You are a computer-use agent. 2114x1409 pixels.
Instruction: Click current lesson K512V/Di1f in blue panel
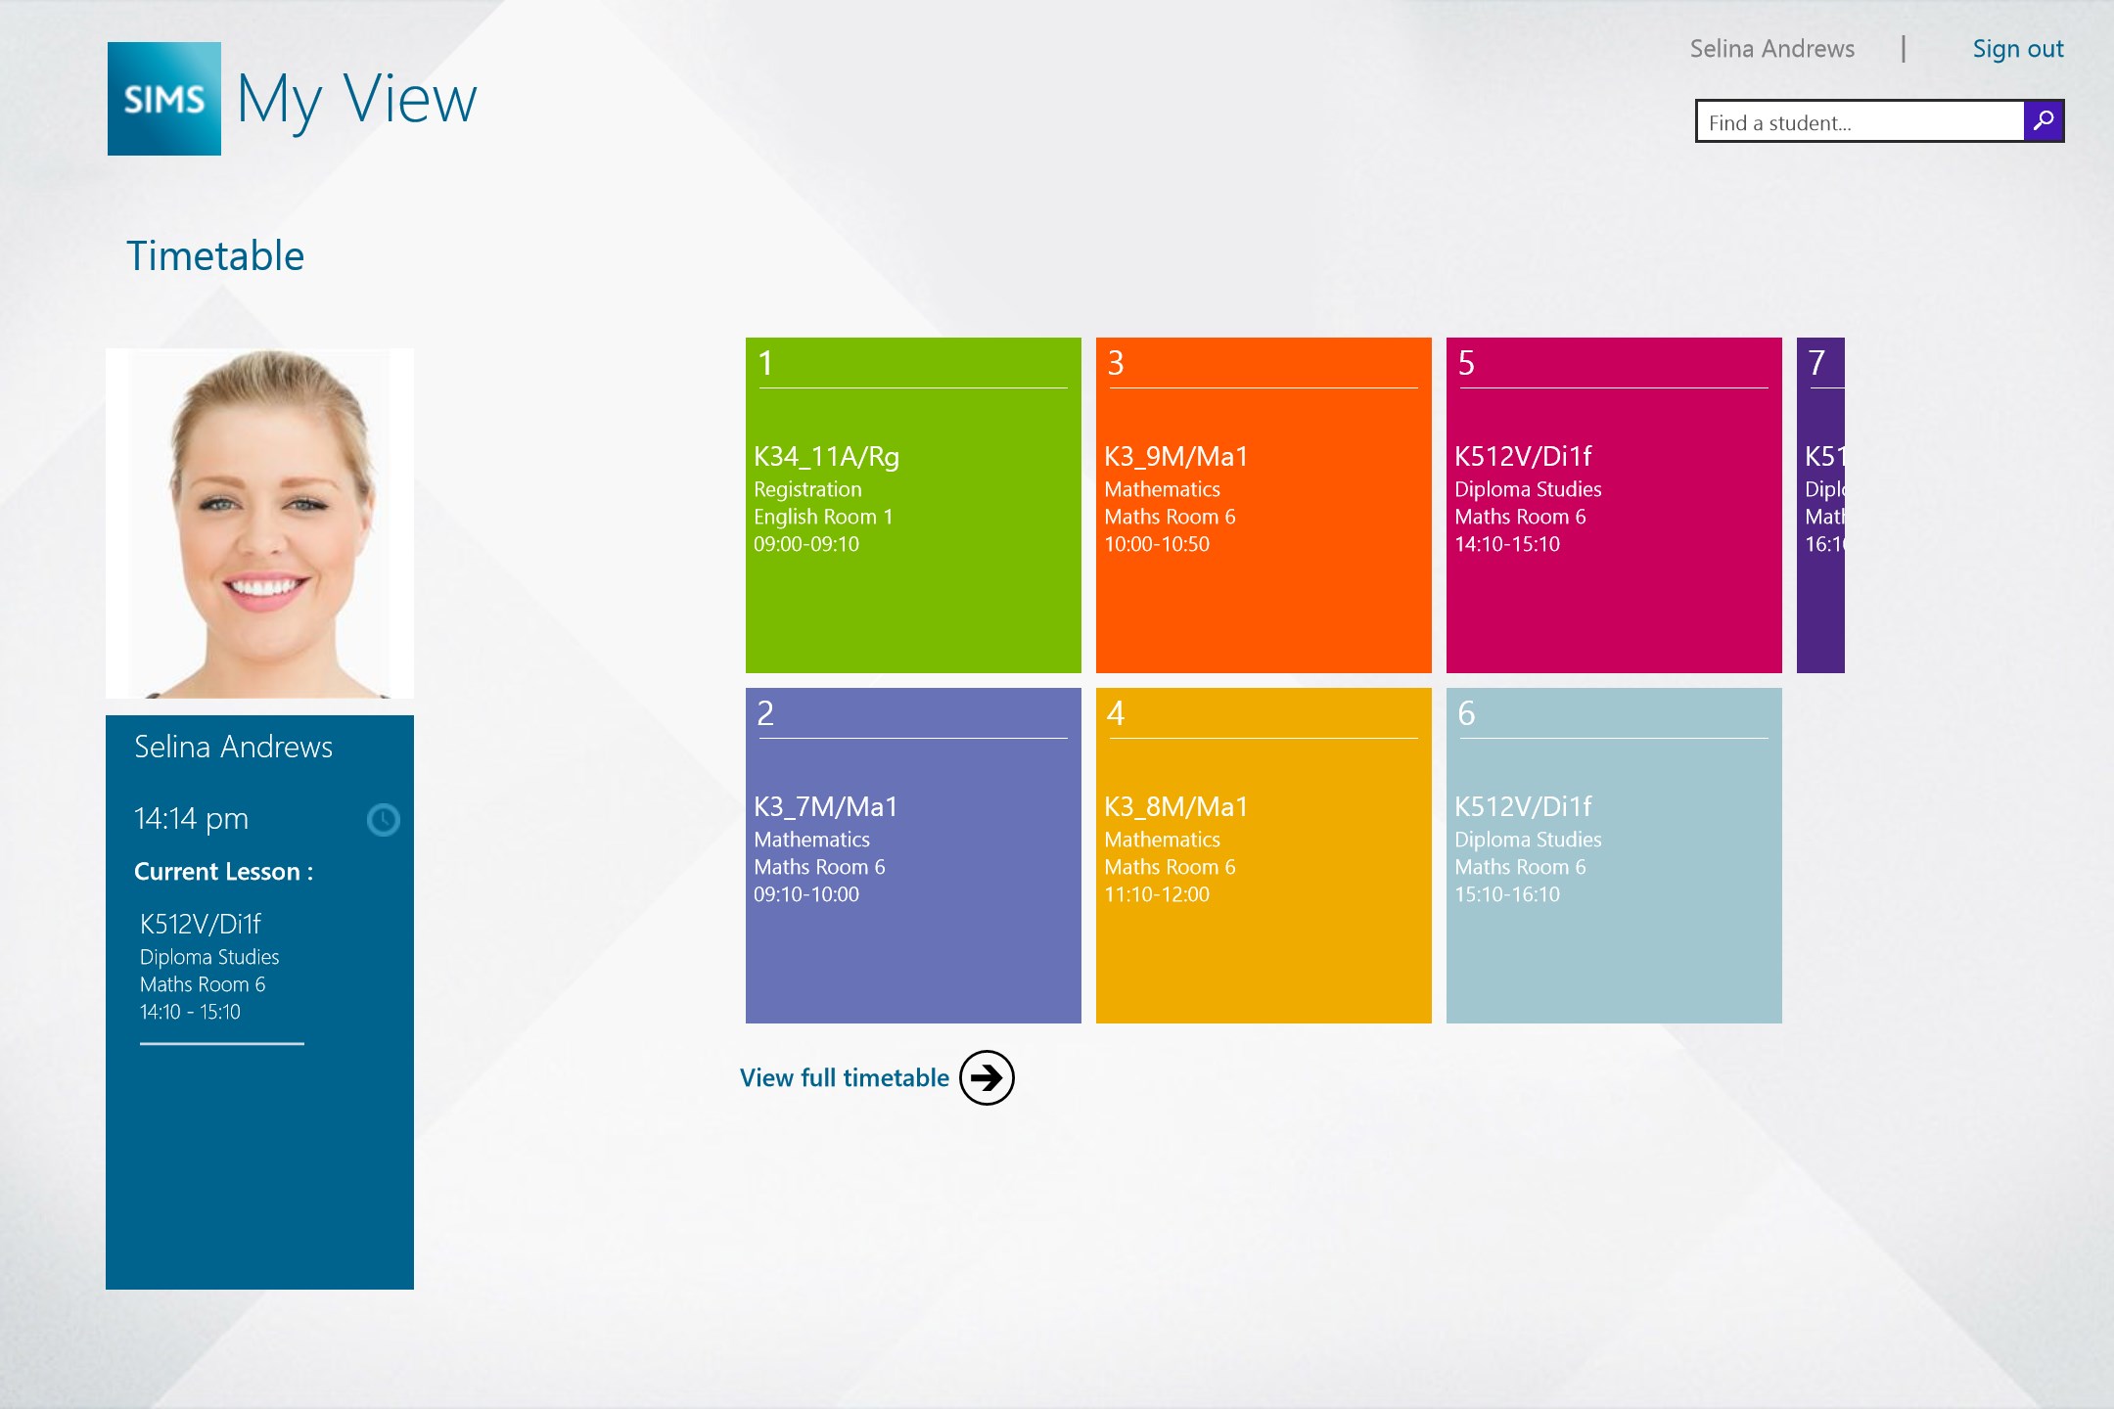pos(201,924)
